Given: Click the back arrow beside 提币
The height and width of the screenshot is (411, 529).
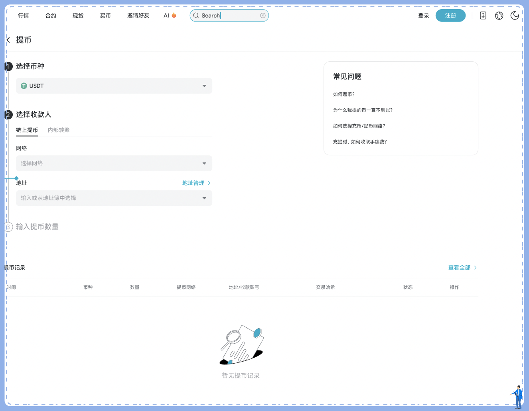Looking at the screenshot, I should (x=8, y=40).
